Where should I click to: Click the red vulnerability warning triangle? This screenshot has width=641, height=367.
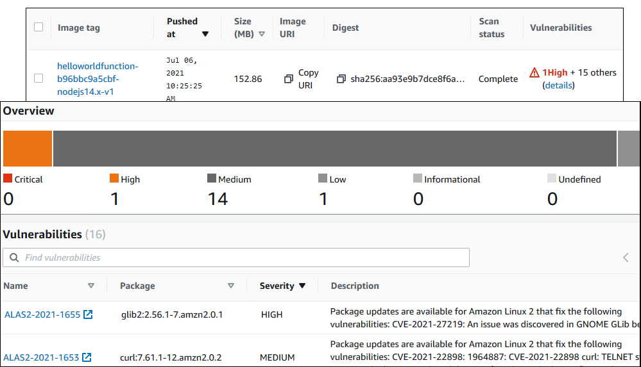click(534, 72)
